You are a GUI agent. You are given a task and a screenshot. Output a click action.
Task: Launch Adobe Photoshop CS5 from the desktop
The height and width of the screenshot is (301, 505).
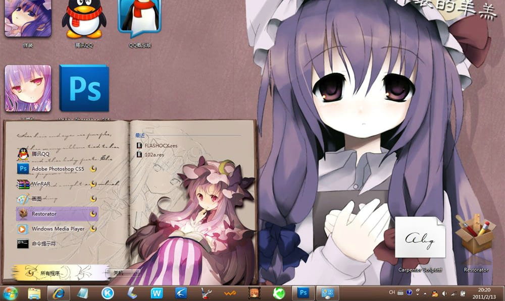coord(83,88)
